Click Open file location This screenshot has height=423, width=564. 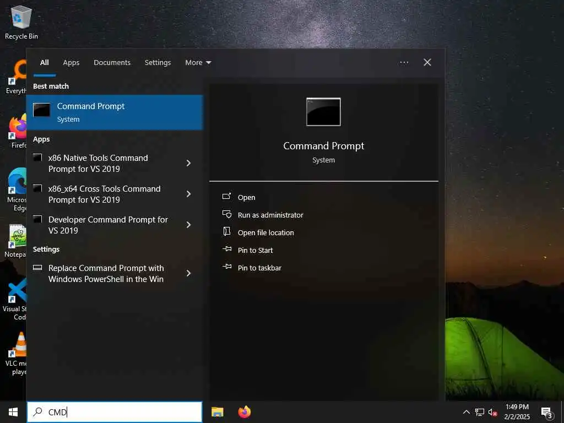pyautogui.click(x=266, y=233)
